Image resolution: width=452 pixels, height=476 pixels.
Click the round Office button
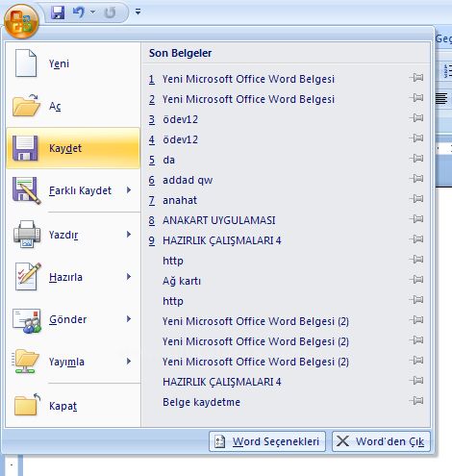point(21,21)
